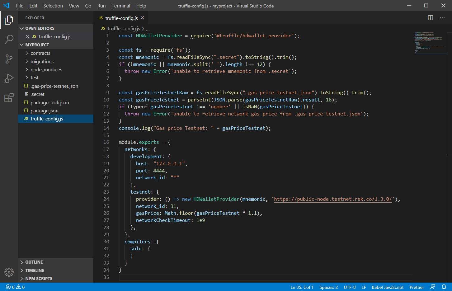The image size is (452, 291).
Task: Split the editor to the right
Action: click(431, 18)
